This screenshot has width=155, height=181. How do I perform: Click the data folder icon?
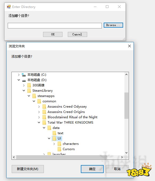(49, 128)
